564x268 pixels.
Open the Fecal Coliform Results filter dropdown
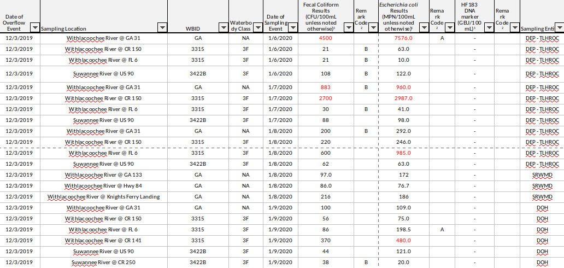click(x=348, y=28)
